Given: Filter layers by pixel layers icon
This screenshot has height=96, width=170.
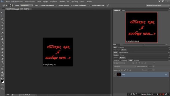Looking at the screenshot, I should (x=133, y=63).
